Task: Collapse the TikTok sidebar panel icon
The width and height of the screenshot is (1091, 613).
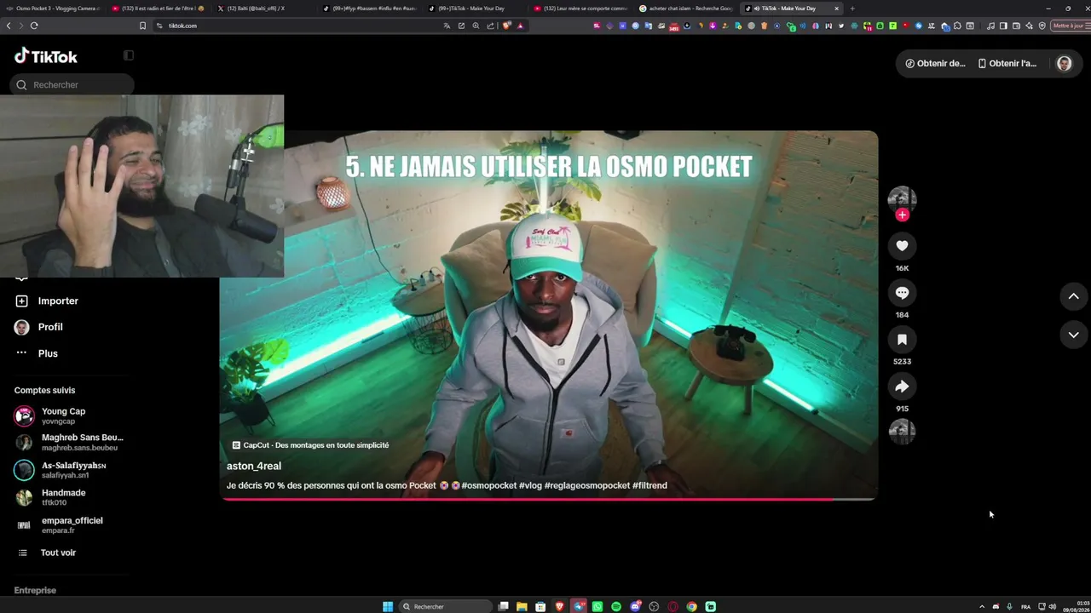Action: pos(129,55)
